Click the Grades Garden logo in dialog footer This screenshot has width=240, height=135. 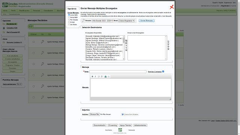coord(120,130)
